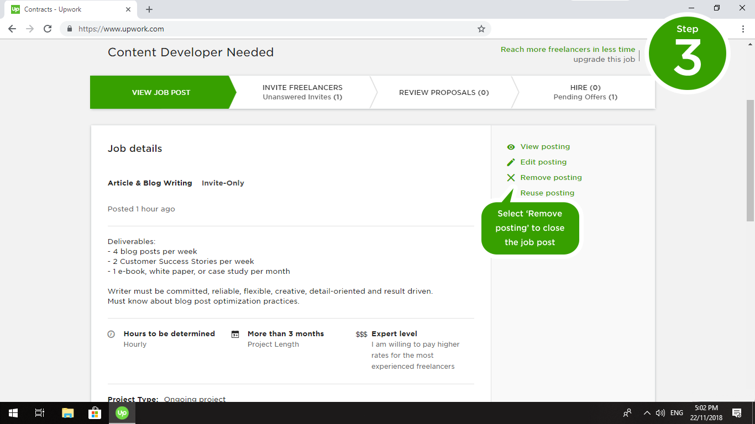
Task: Open the View Job Post step
Action: pyautogui.click(x=160, y=92)
